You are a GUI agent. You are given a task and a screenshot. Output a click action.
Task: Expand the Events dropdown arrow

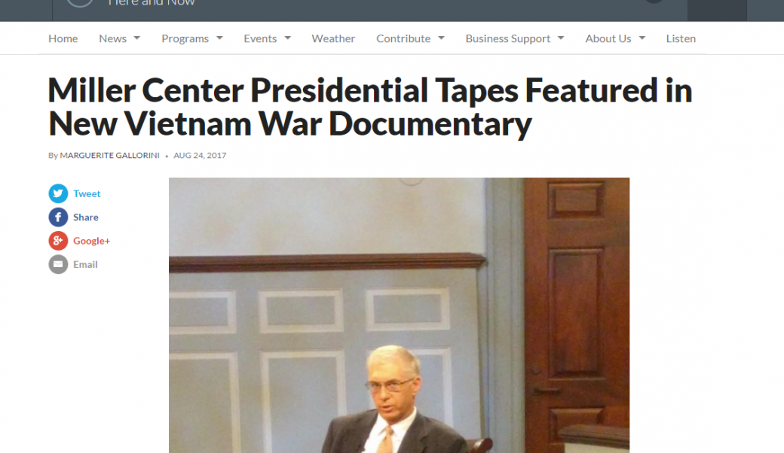pos(287,38)
